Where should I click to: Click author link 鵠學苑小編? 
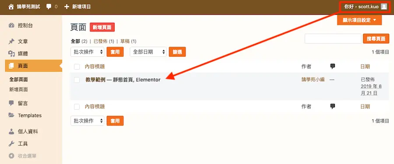[313, 79]
